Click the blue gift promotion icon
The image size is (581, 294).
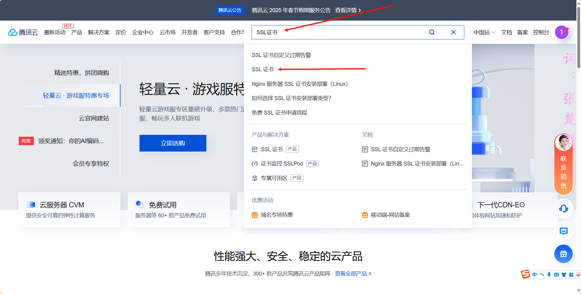coord(563,254)
